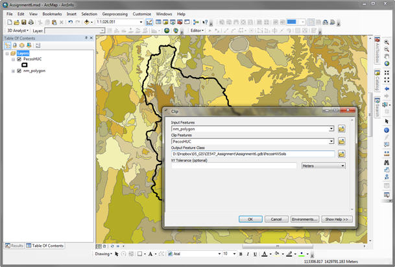Open the Drawing menu dropdown
Screen dimensions: 395x267
pyautogui.click(x=103, y=254)
